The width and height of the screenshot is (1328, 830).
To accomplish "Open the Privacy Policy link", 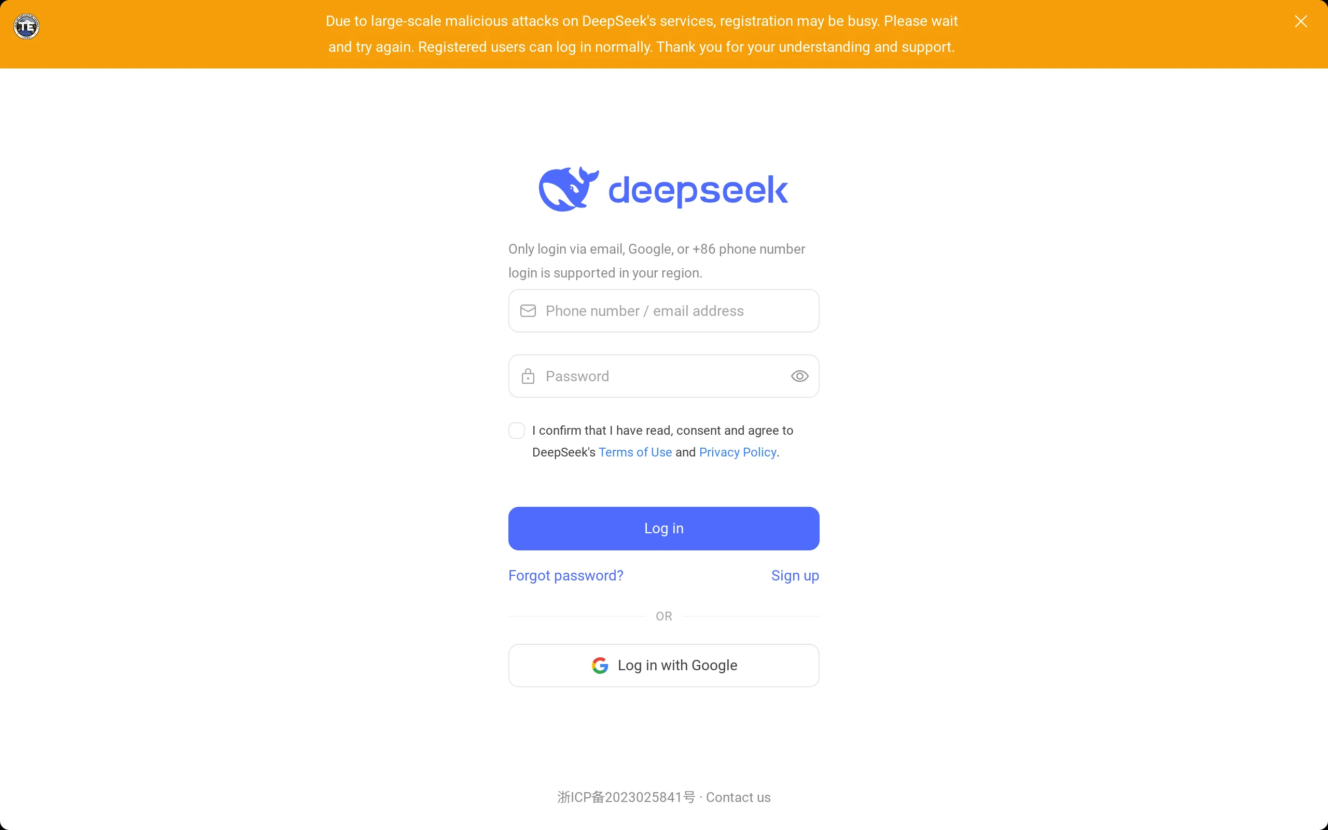I will point(737,451).
